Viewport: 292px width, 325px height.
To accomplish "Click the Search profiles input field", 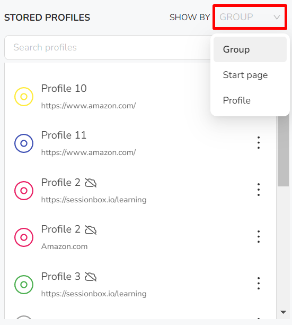I will tap(108, 47).
